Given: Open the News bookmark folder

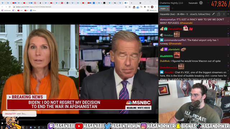Looking at the screenshot, I should 33,10.
